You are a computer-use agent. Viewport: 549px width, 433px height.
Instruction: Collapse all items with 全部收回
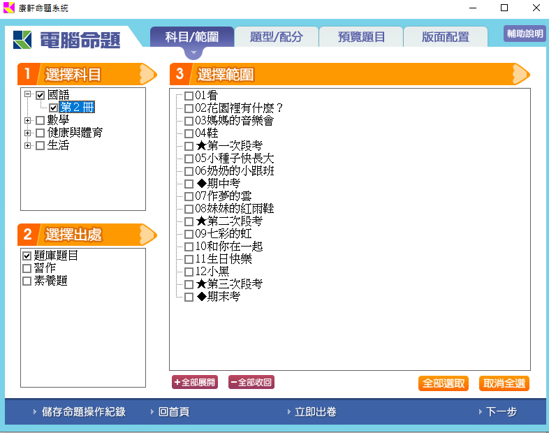click(x=251, y=382)
